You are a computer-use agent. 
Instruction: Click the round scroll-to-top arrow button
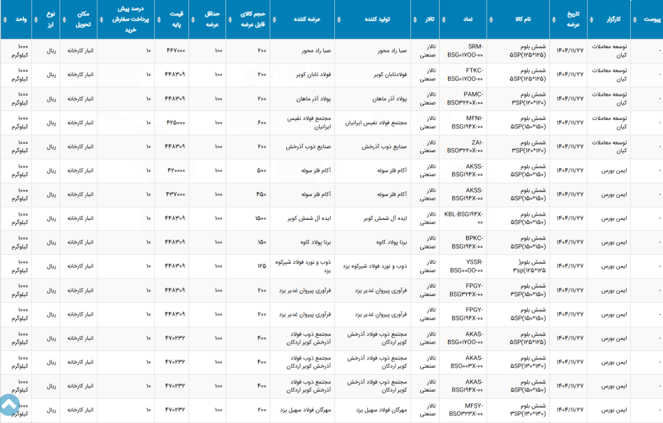click(8, 405)
